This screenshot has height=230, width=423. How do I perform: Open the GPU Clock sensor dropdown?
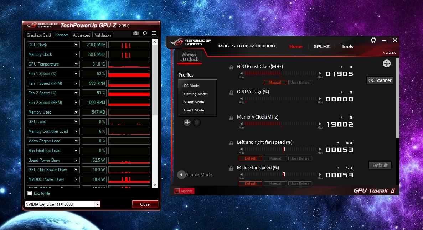click(76, 45)
